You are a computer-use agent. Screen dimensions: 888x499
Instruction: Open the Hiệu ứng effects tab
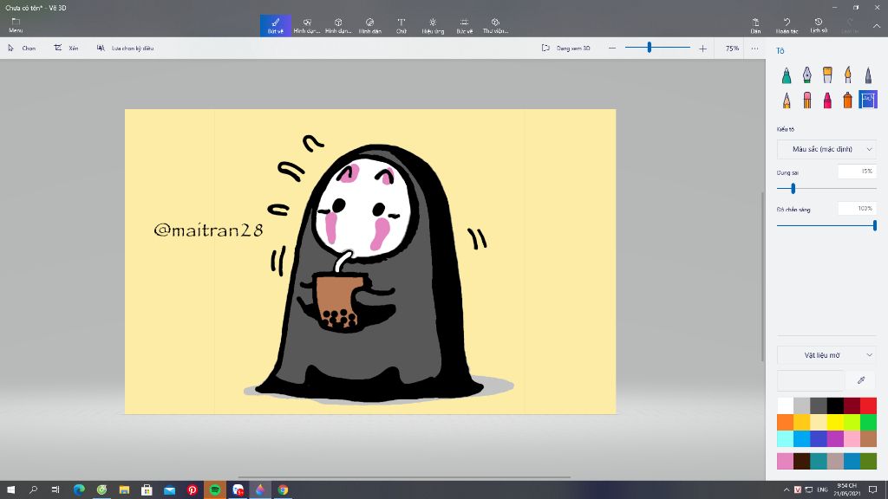(433, 25)
